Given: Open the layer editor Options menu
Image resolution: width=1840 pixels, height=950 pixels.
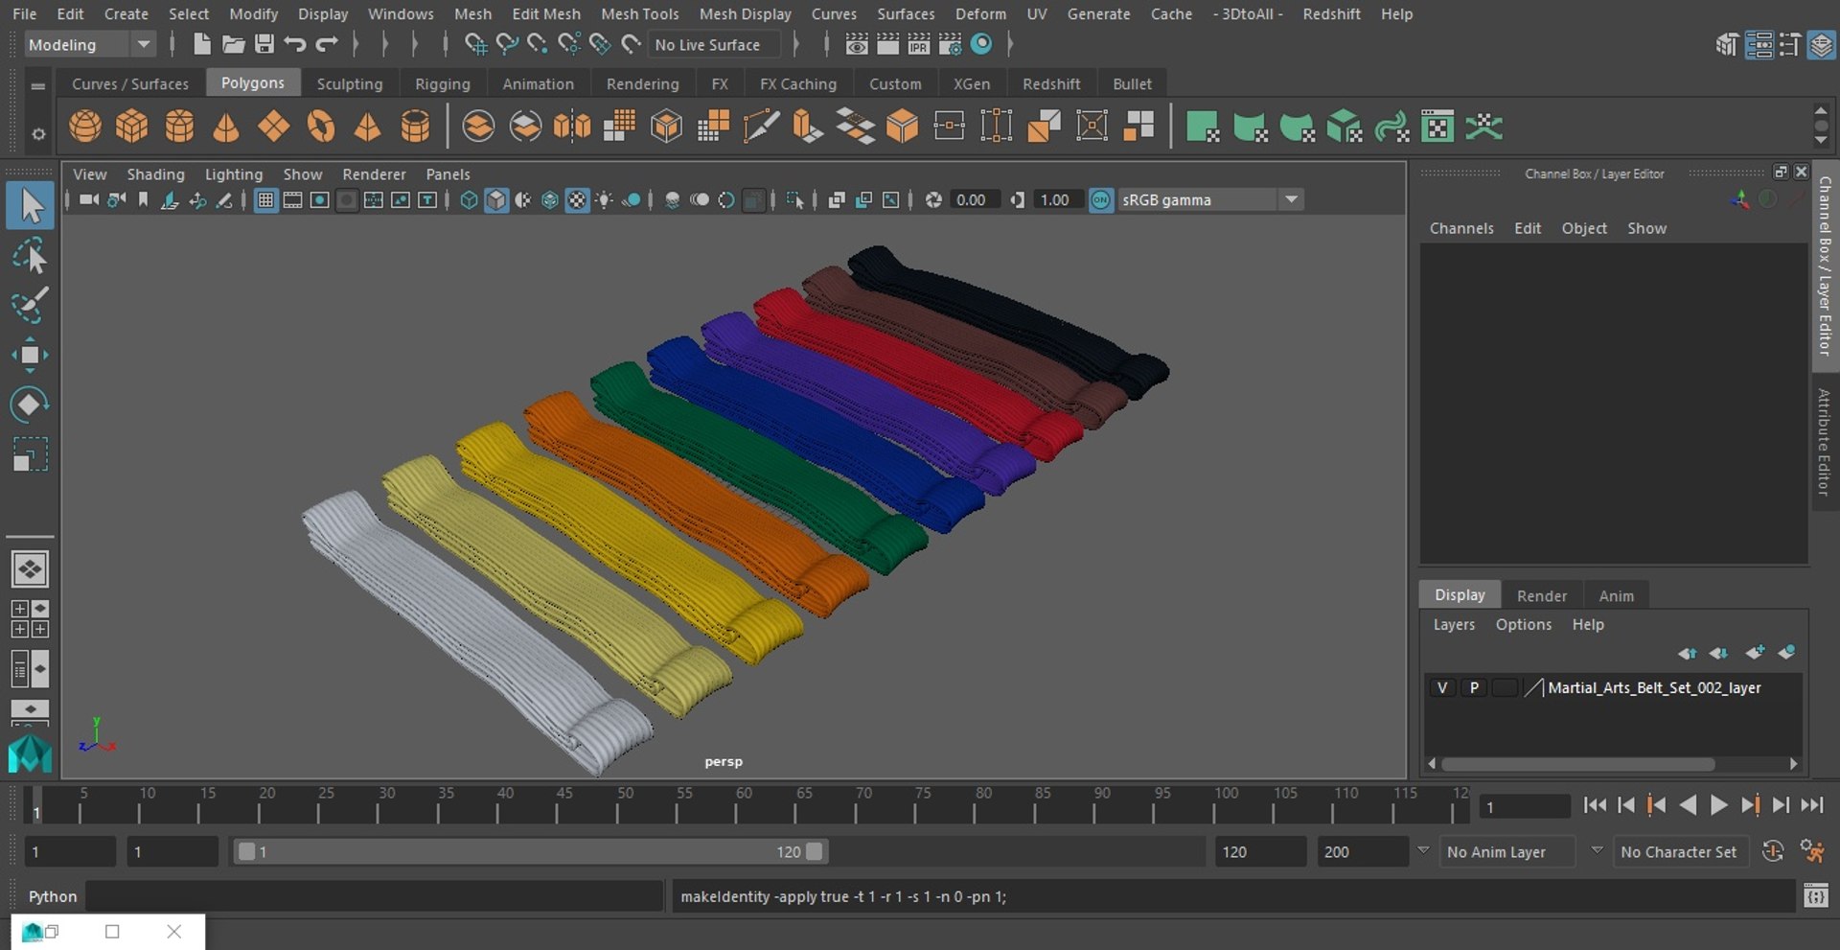Looking at the screenshot, I should click(x=1523, y=624).
